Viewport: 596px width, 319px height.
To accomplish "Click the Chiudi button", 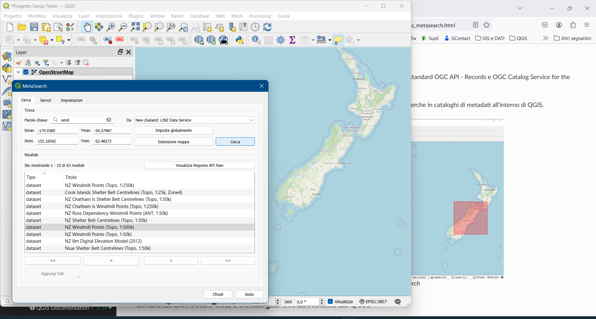I will (x=218, y=294).
